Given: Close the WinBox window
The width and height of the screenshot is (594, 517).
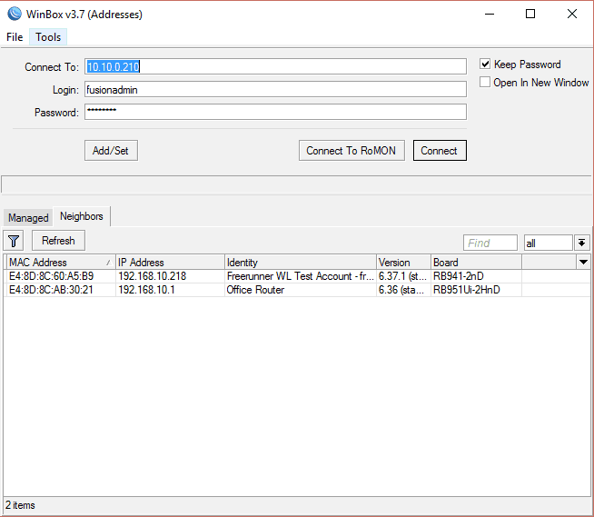Looking at the screenshot, I should [572, 14].
